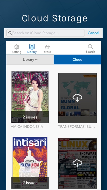Focus the Search on iCloud Storage field
This screenshot has height=190, width=107.
tap(45, 33)
